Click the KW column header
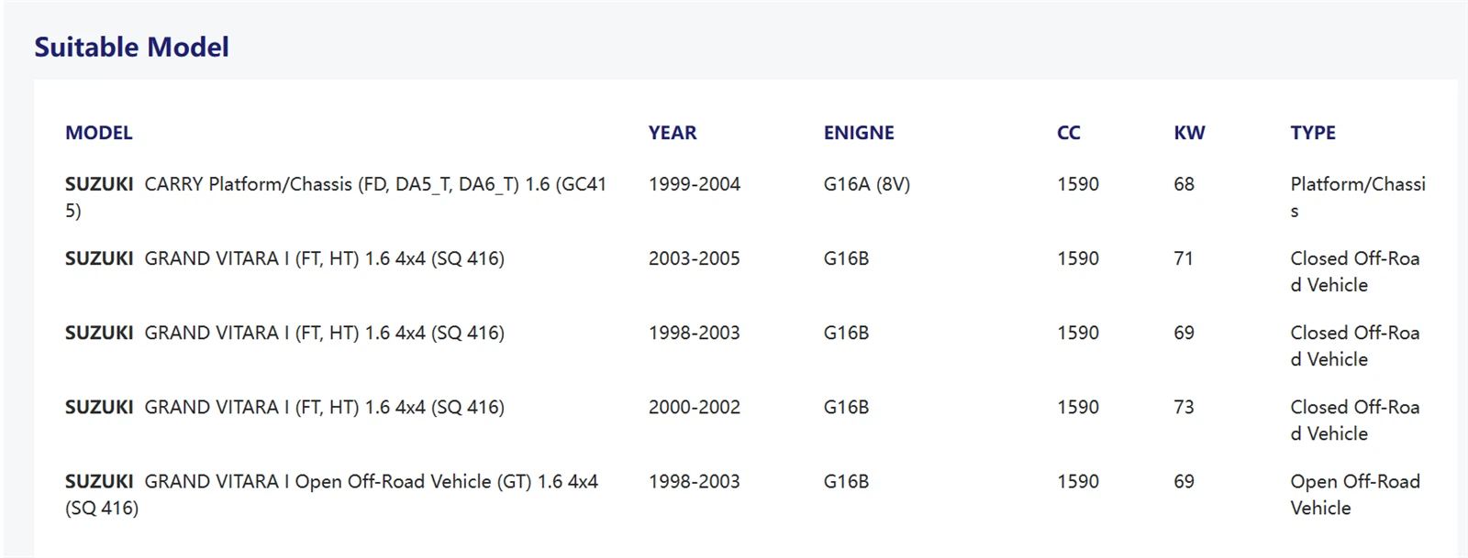1468x558 pixels. (1189, 133)
